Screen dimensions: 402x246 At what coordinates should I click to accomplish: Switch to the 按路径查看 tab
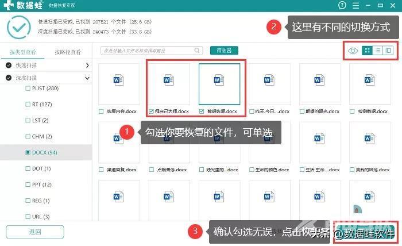pos(68,52)
